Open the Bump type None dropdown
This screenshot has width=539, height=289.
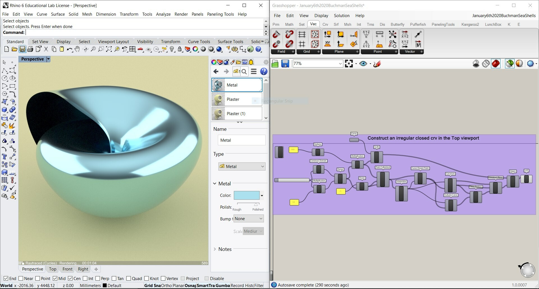tap(248, 218)
